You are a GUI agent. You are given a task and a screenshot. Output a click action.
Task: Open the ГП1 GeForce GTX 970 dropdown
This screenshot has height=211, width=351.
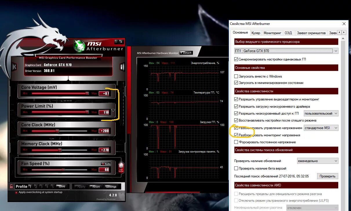pos(286,51)
